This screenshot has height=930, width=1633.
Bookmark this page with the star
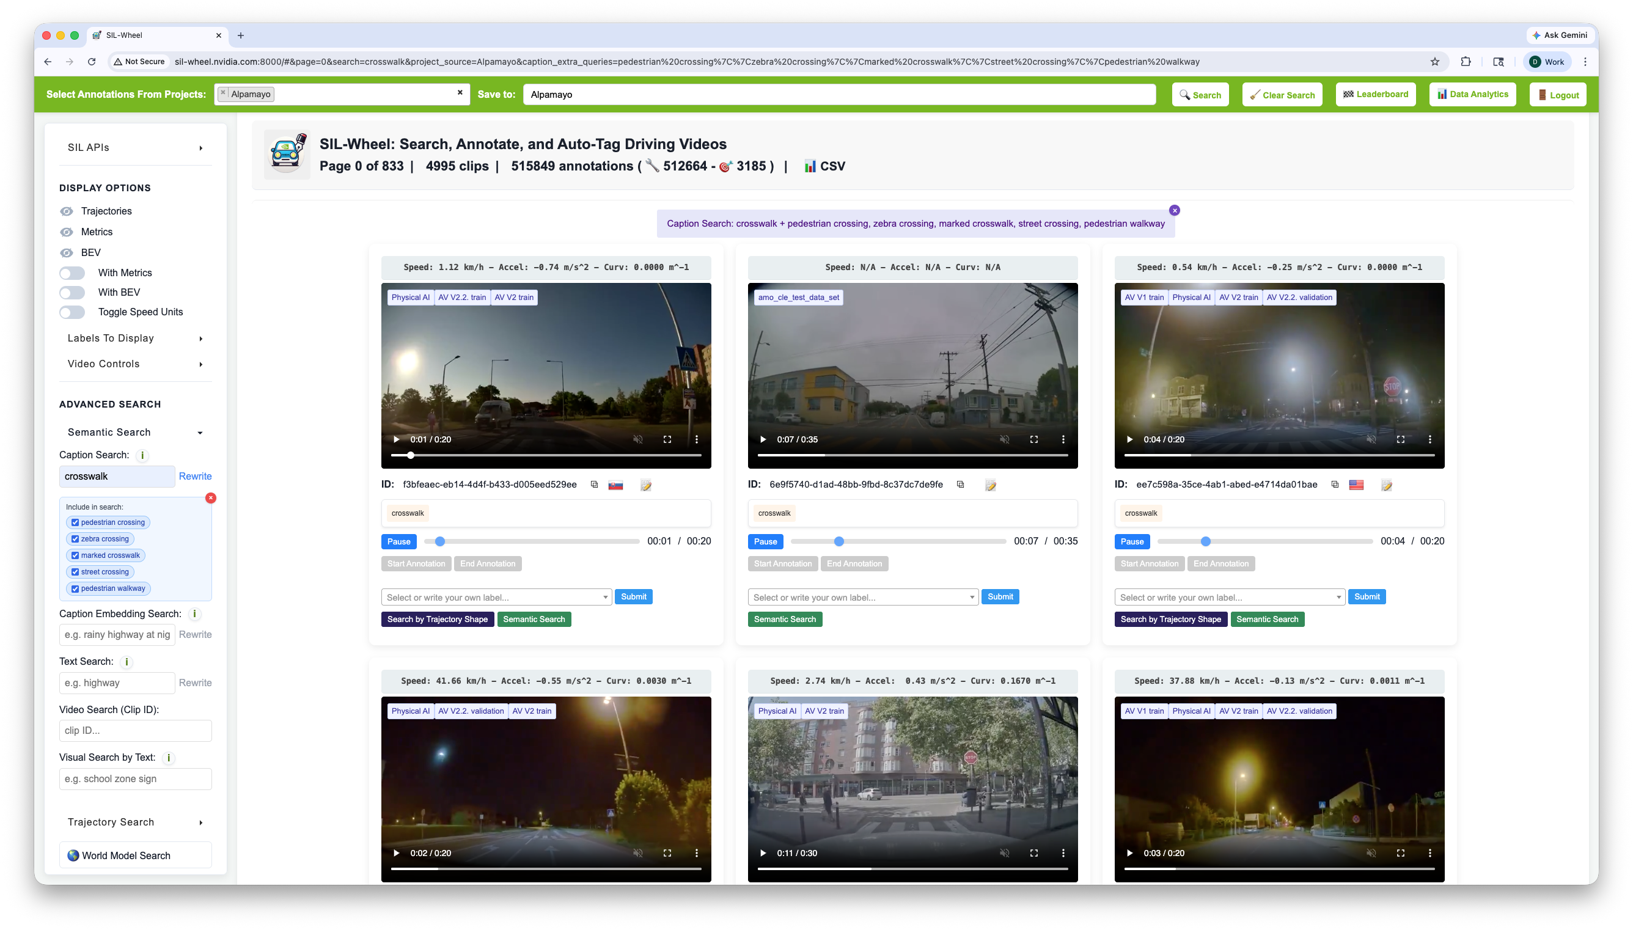(x=1434, y=62)
